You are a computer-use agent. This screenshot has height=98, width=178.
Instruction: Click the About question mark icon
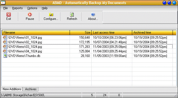(93, 14)
